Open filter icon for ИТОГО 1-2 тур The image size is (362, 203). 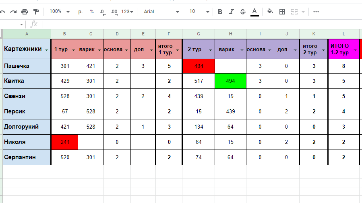[355, 49]
